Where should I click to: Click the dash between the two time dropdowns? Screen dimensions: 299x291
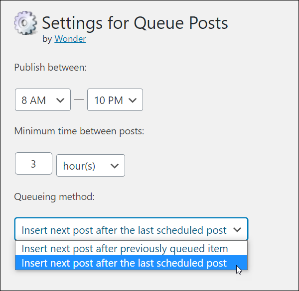79,99
